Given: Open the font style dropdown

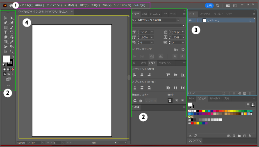Looking at the screenshot, I should (x=183, y=25).
